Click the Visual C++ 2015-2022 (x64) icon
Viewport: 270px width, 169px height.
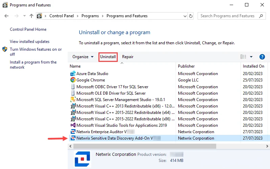(73, 112)
